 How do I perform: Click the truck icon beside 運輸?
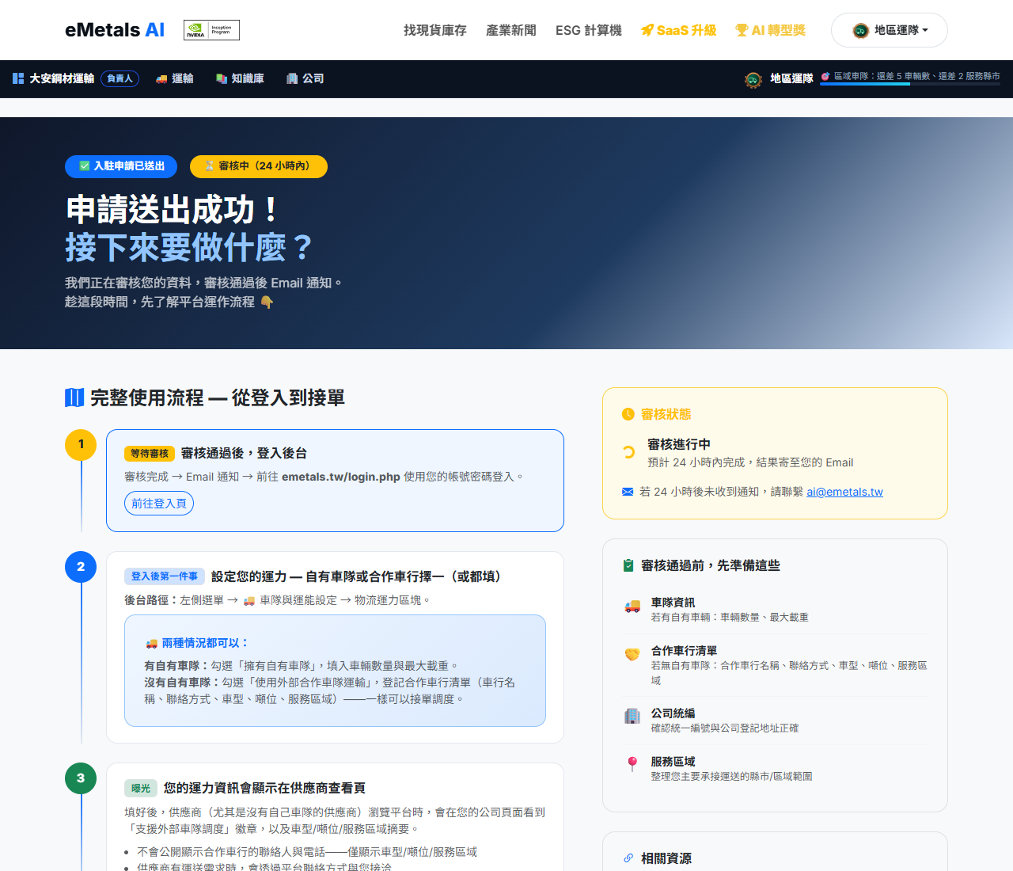click(x=161, y=78)
